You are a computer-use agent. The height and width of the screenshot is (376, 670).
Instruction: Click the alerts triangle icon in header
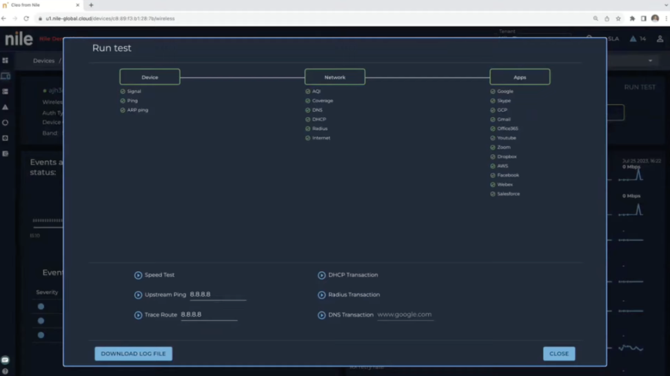(633, 39)
